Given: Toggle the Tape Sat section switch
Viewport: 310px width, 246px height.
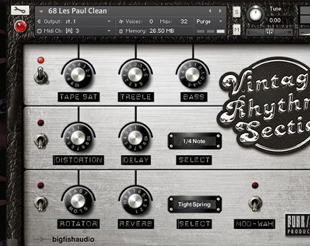Looking at the screenshot, I should [40, 75].
